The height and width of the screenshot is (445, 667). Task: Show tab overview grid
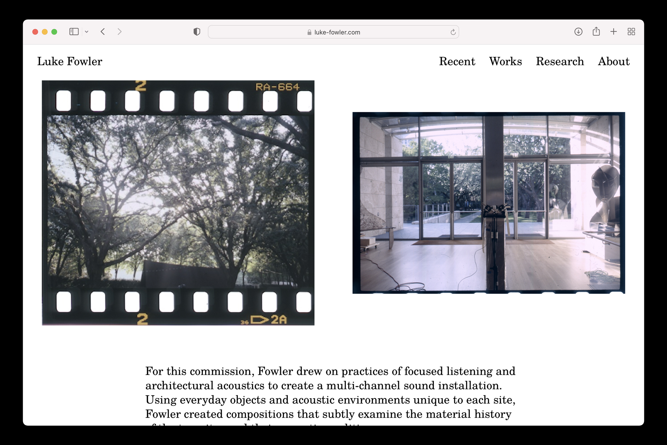click(x=631, y=32)
